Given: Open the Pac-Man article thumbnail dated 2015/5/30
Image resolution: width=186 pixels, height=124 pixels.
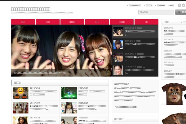Looking at the screenshot, I should (x=21, y=93).
